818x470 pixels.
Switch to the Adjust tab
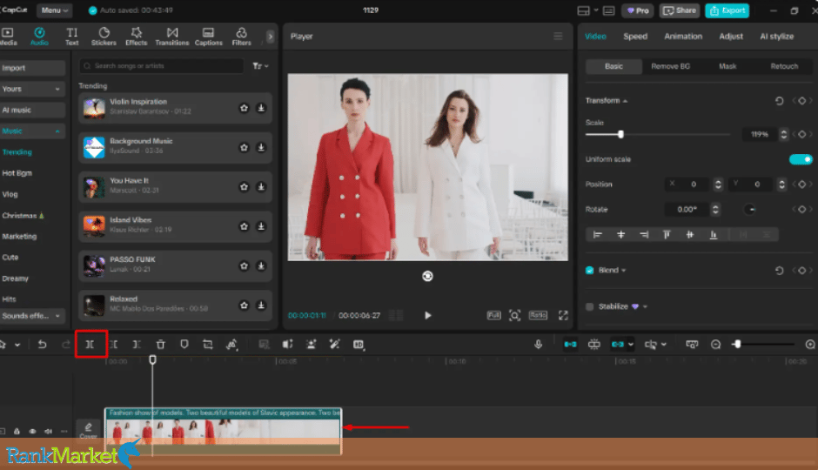[731, 37]
